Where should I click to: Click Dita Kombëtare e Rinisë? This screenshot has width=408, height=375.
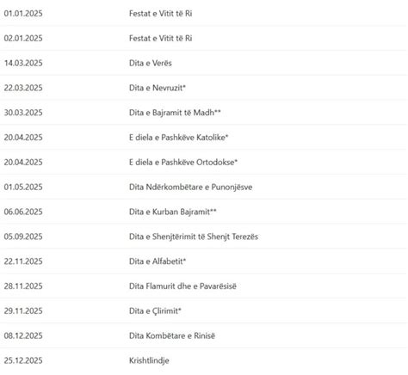(x=172, y=335)
